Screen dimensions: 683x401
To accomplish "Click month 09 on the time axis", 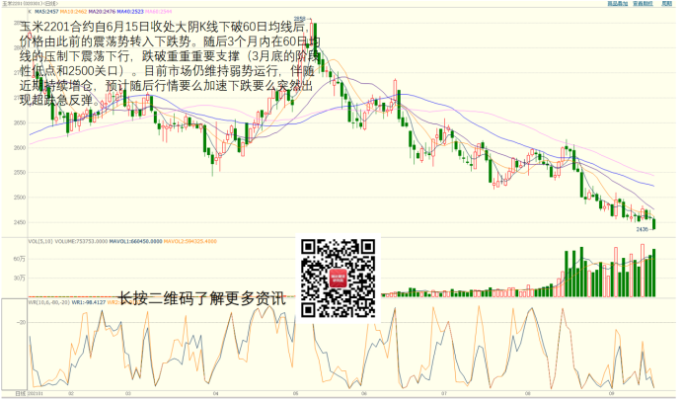I will [x=610, y=394].
